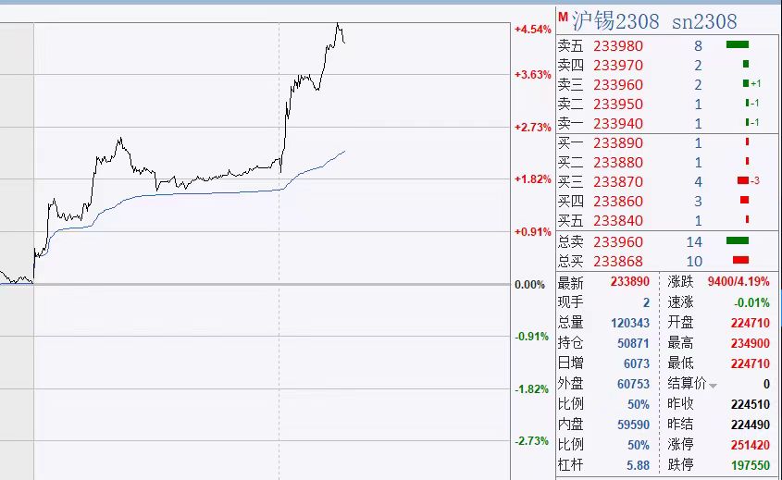Click the 0.00% baseline axis label
This screenshot has height=480, width=782.
pyautogui.click(x=529, y=285)
